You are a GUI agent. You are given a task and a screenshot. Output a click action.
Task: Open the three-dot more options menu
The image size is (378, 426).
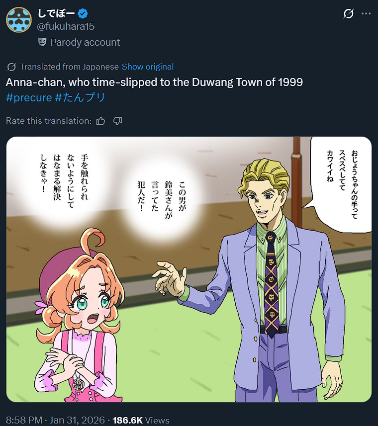click(x=366, y=13)
